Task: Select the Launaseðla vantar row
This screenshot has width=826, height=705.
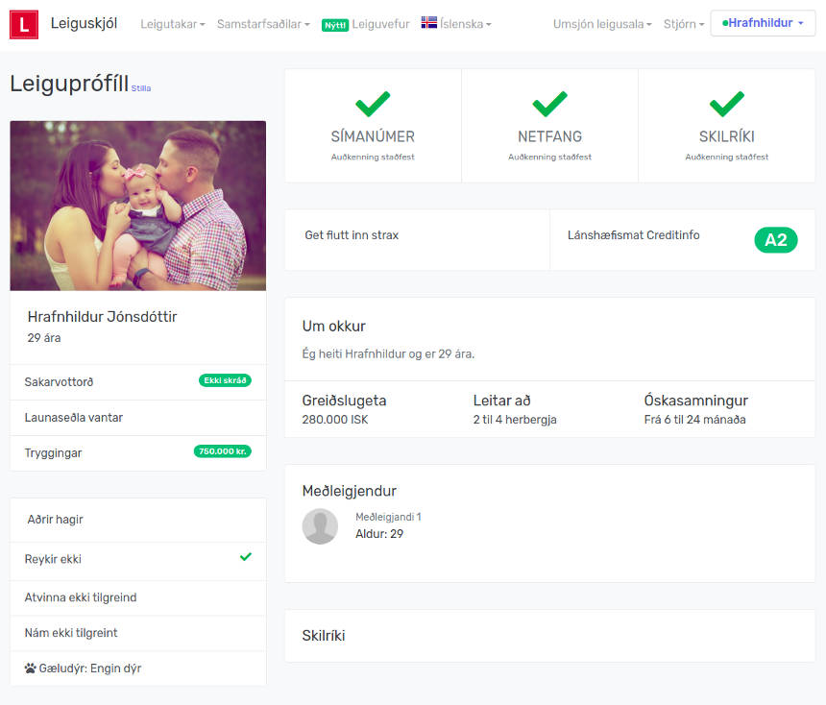Action: (138, 417)
